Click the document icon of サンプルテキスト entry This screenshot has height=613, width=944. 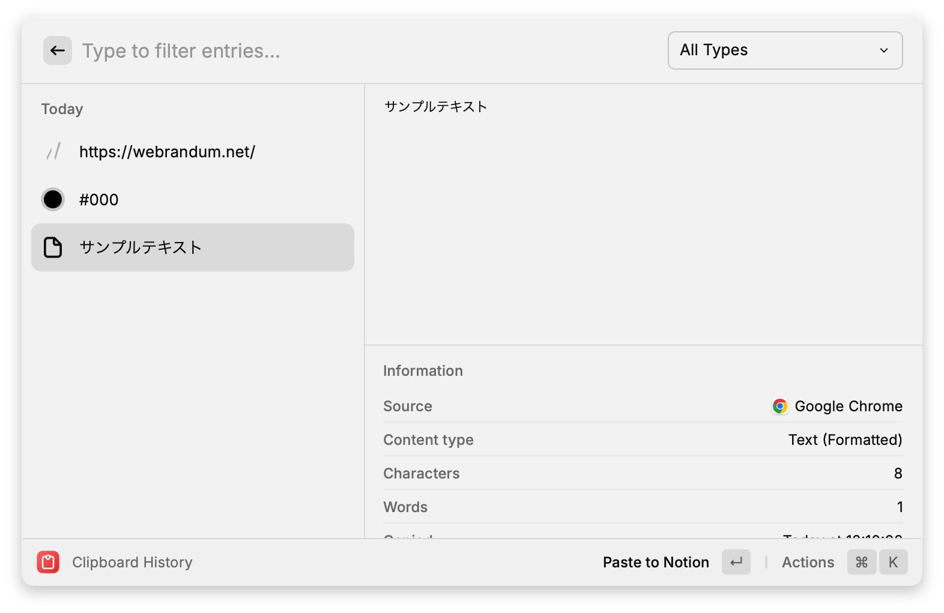53,247
